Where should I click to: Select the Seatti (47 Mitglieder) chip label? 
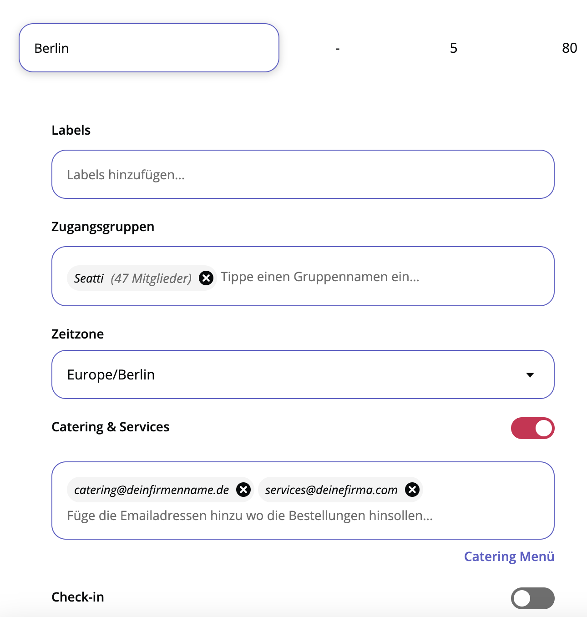(132, 278)
